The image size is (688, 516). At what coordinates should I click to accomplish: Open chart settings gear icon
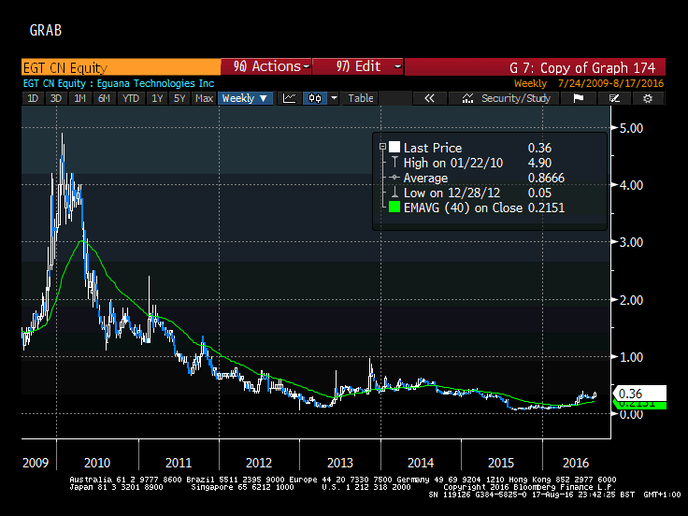point(648,98)
